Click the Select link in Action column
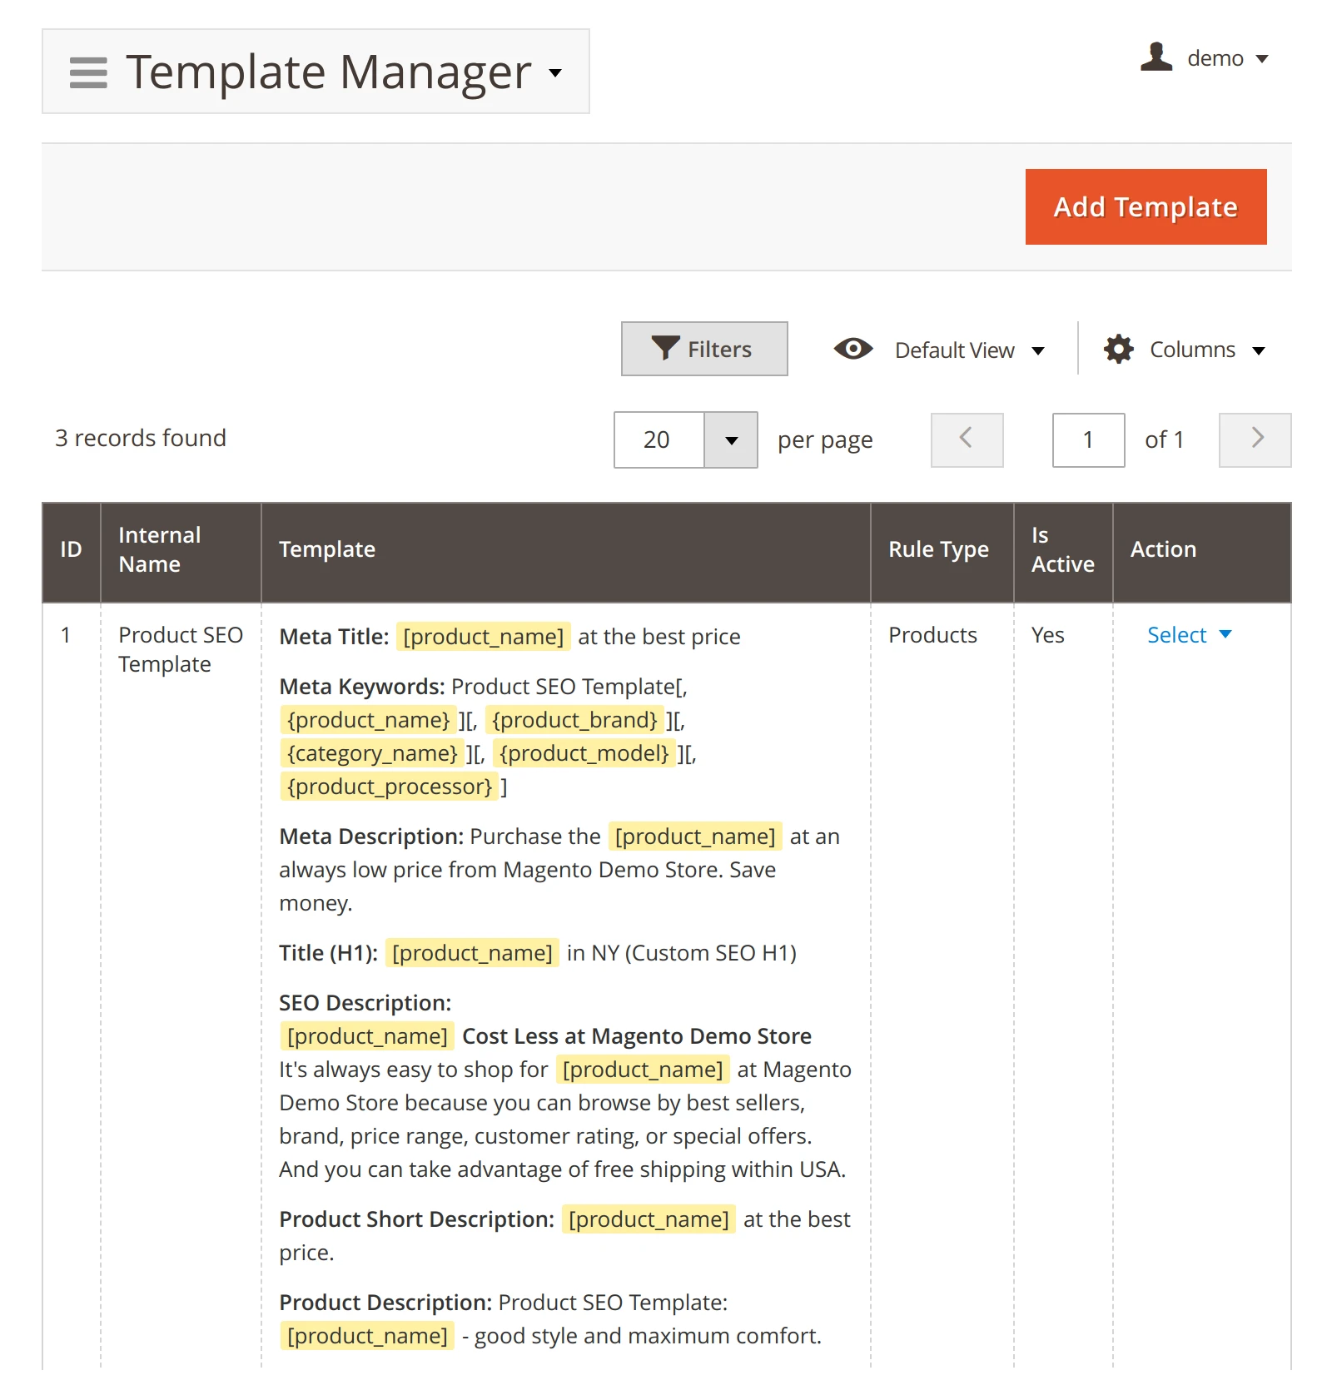Screen dimensions: 1332x1390 [x=1176, y=634]
